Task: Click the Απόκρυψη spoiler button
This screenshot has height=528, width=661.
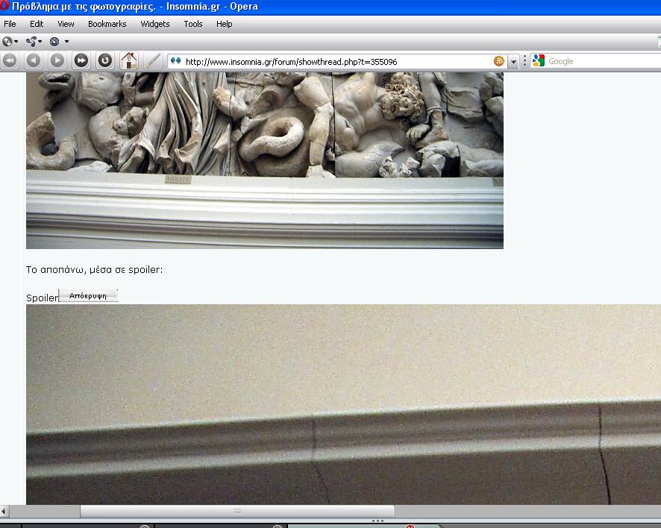Action: tap(88, 296)
